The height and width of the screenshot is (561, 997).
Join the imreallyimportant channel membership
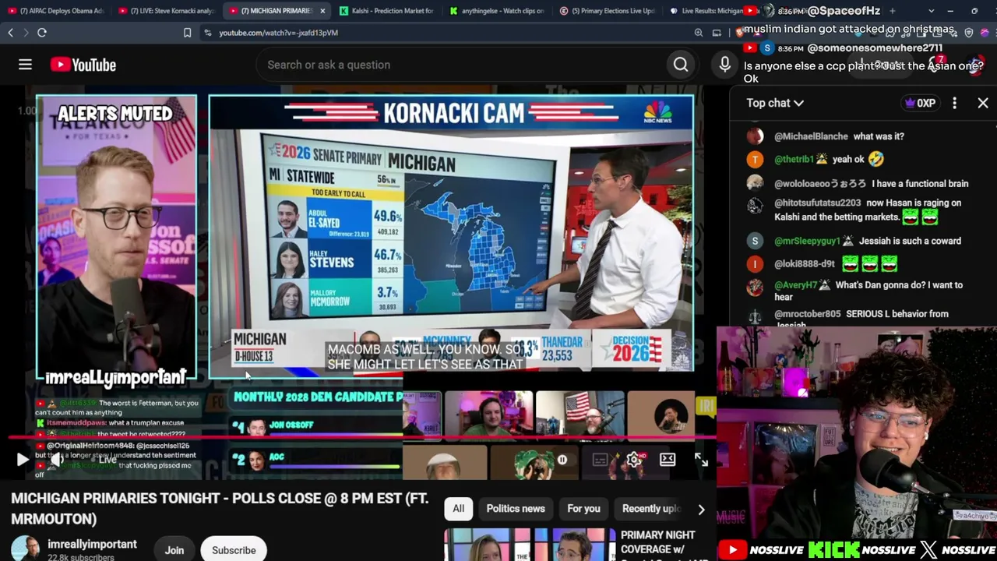pos(174,550)
